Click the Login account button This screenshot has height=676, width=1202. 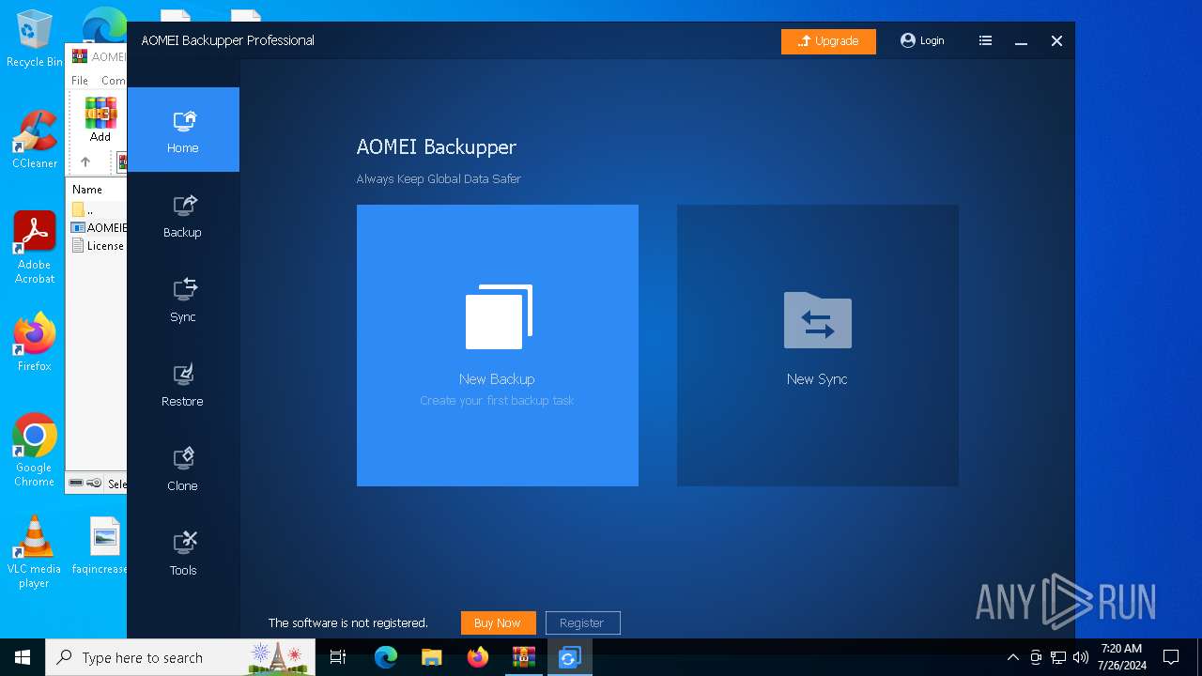[922, 40]
